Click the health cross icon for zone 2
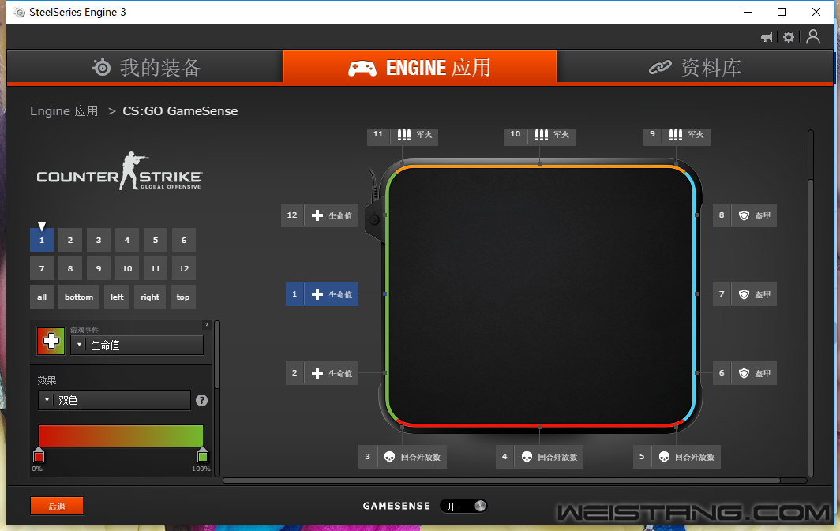This screenshot has height=531, width=840. coord(317,373)
